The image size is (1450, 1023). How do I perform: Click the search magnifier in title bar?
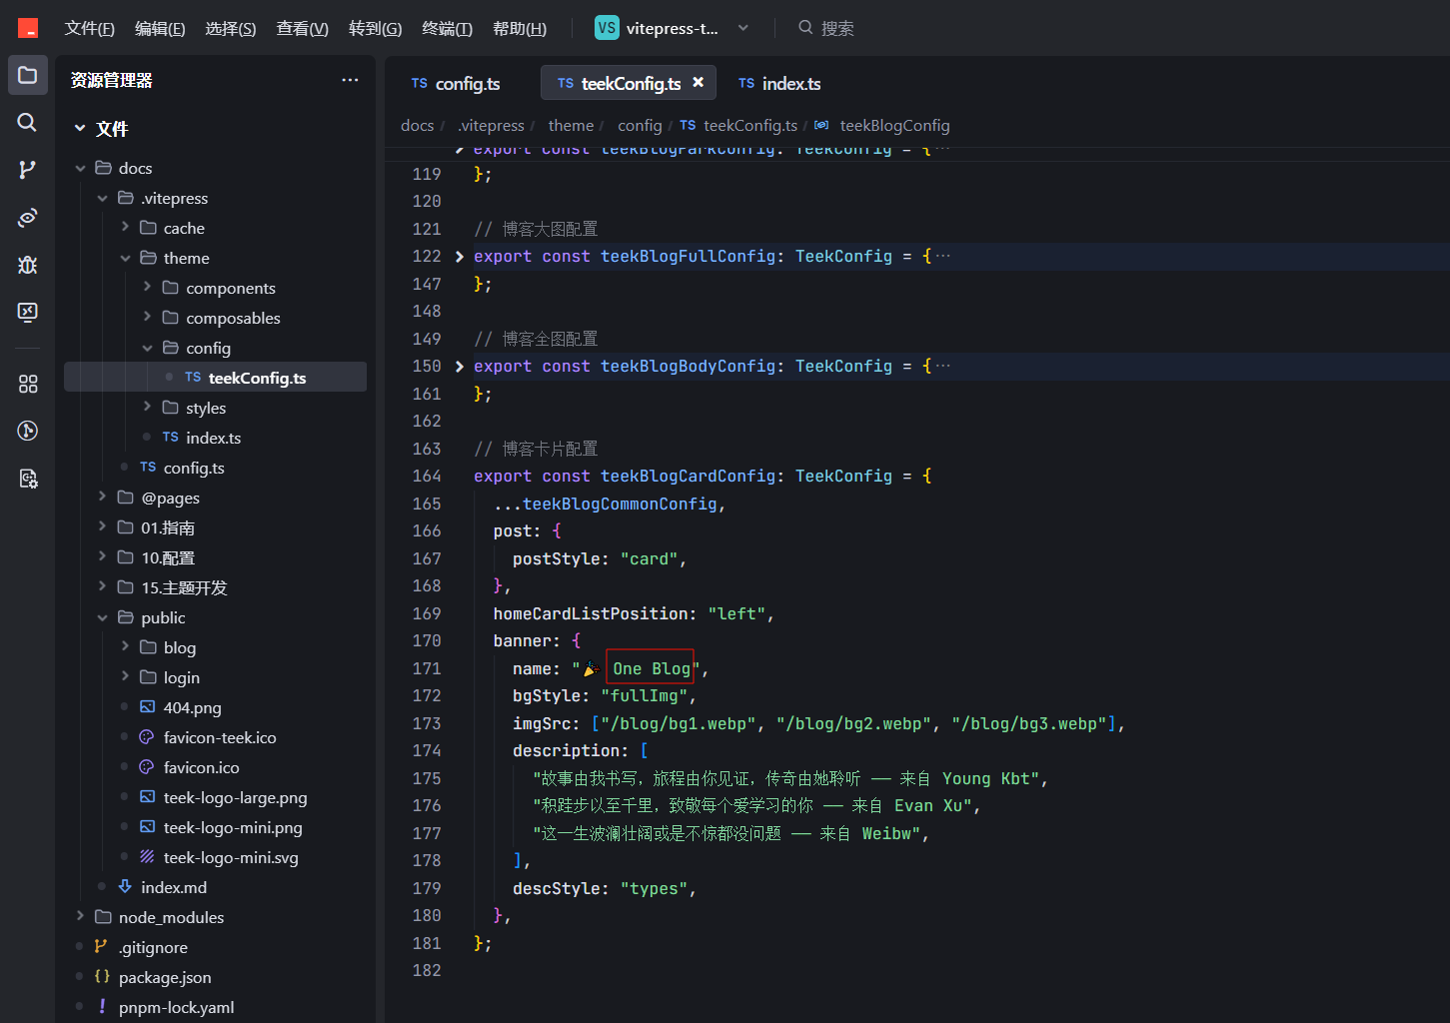pos(805,28)
